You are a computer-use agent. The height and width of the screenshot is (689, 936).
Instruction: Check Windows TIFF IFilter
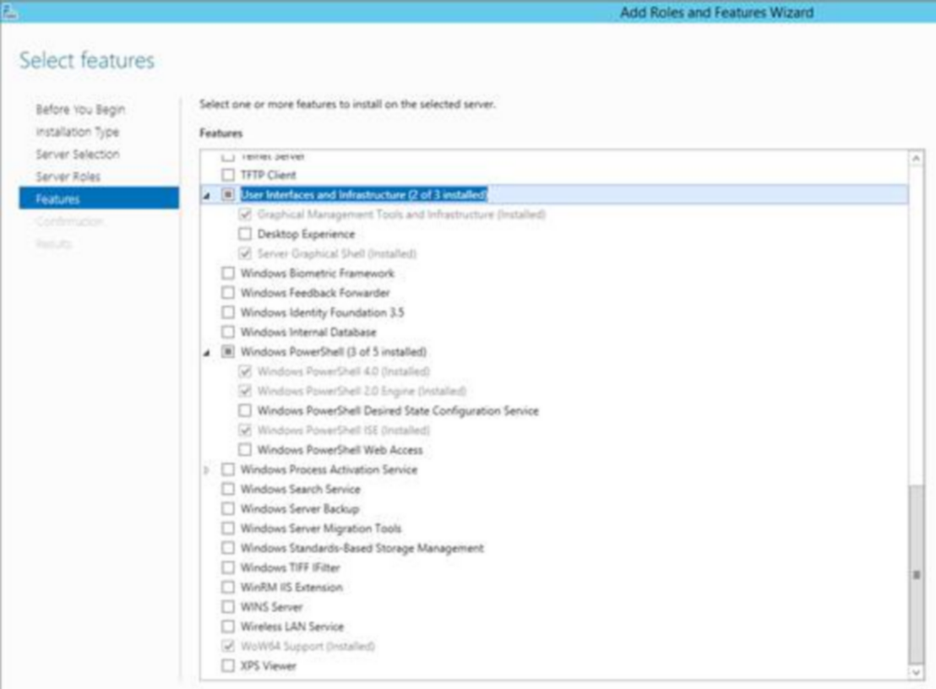click(x=228, y=567)
